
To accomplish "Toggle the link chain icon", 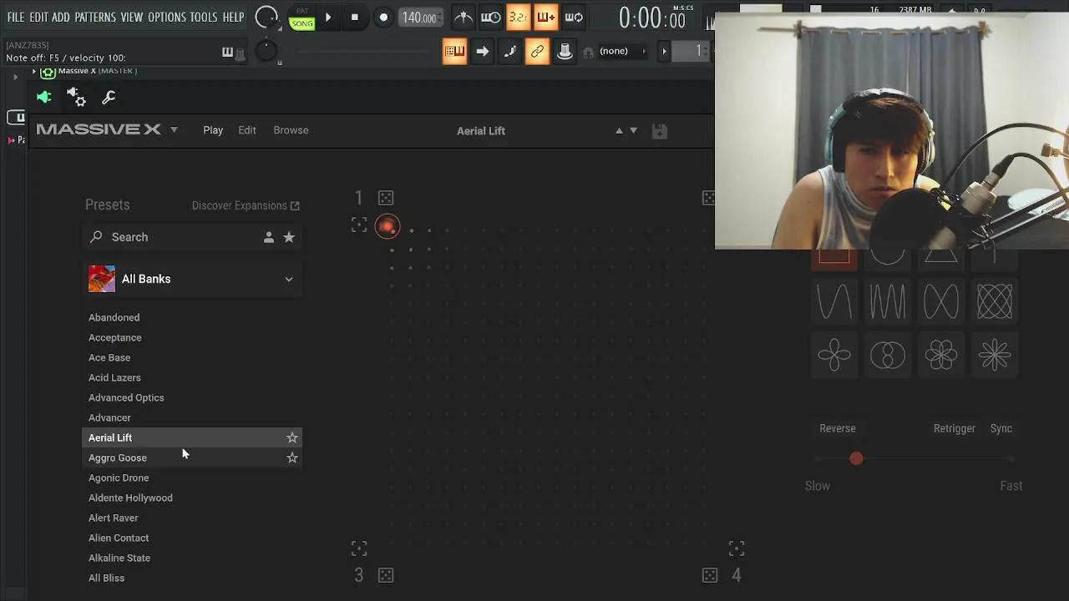I will click(537, 52).
